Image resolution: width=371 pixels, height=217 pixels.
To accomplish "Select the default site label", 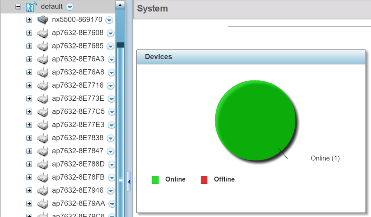I will click(x=52, y=7).
